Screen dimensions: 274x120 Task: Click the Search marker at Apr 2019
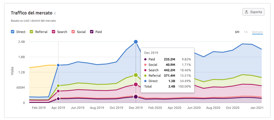tap(58, 91)
